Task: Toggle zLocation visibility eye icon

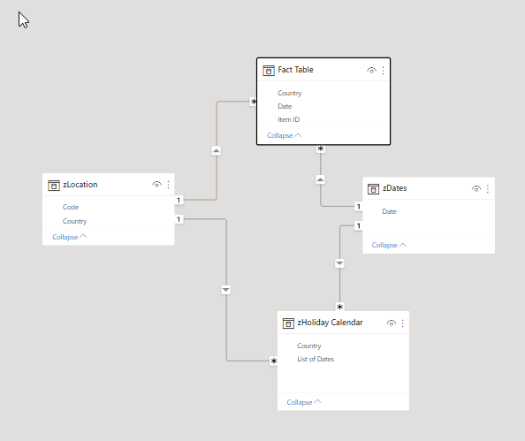Action: pos(156,185)
